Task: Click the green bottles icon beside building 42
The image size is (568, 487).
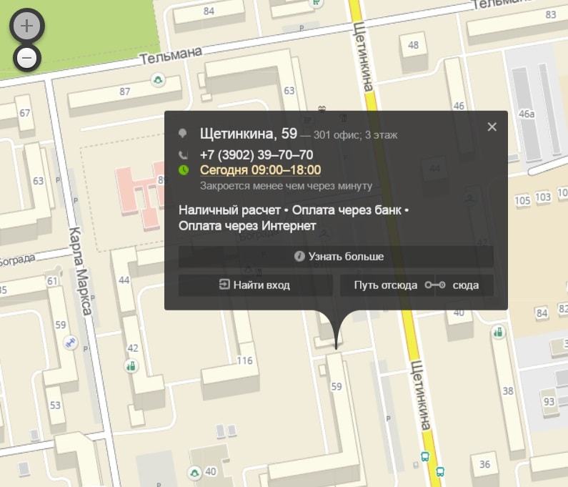Action: point(130,365)
